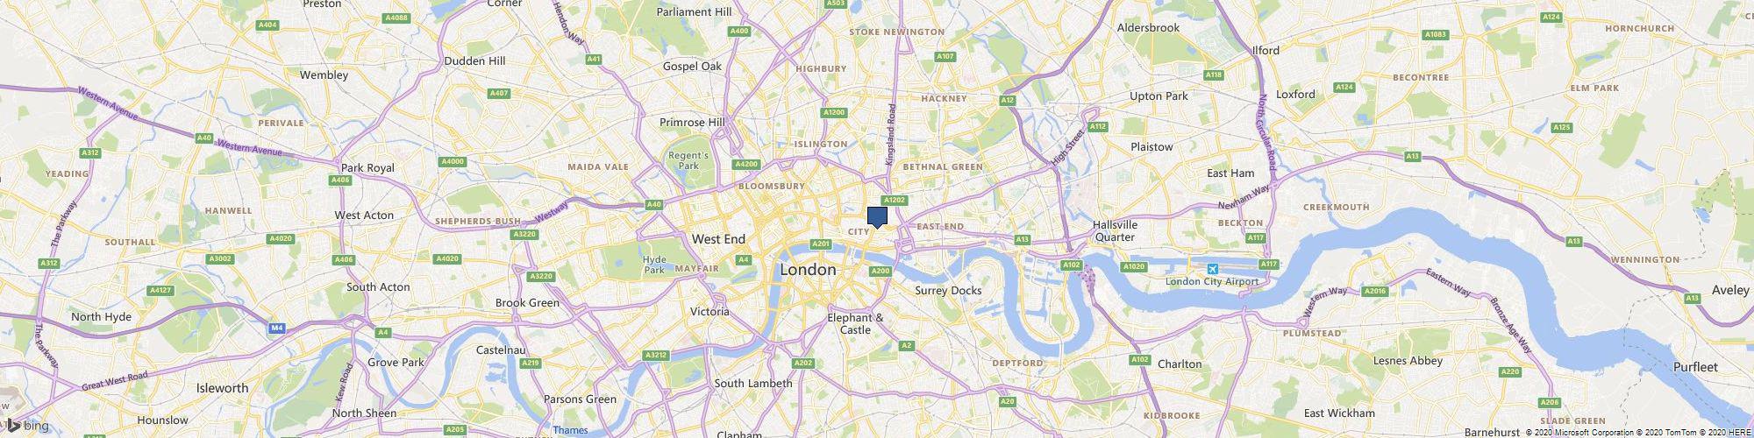This screenshot has height=438, width=1754.
Task: Select the A40 road badge near Westway
Action: point(653,204)
